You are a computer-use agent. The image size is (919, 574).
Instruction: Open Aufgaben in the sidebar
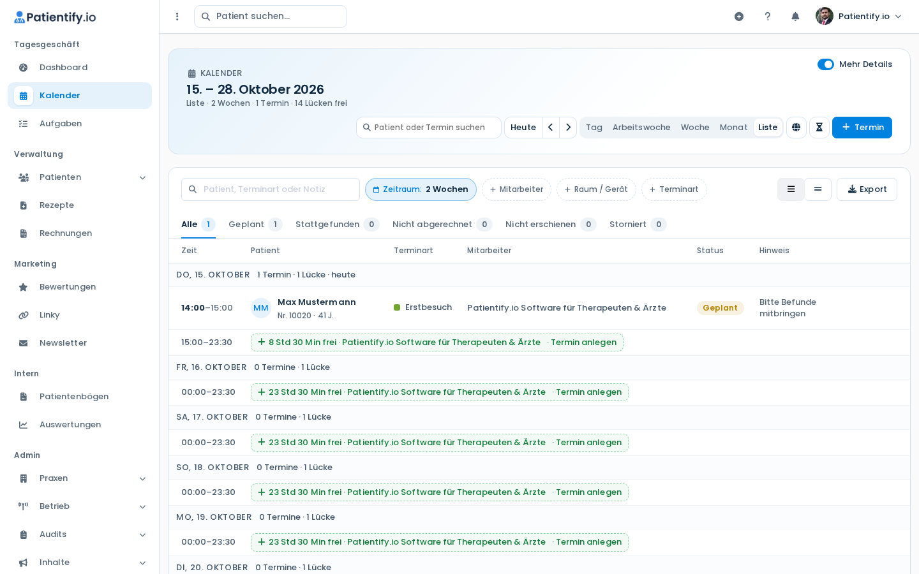(x=80, y=124)
